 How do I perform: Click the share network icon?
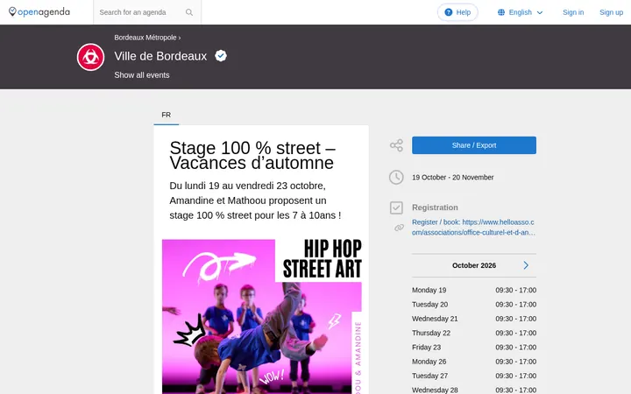click(396, 145)
